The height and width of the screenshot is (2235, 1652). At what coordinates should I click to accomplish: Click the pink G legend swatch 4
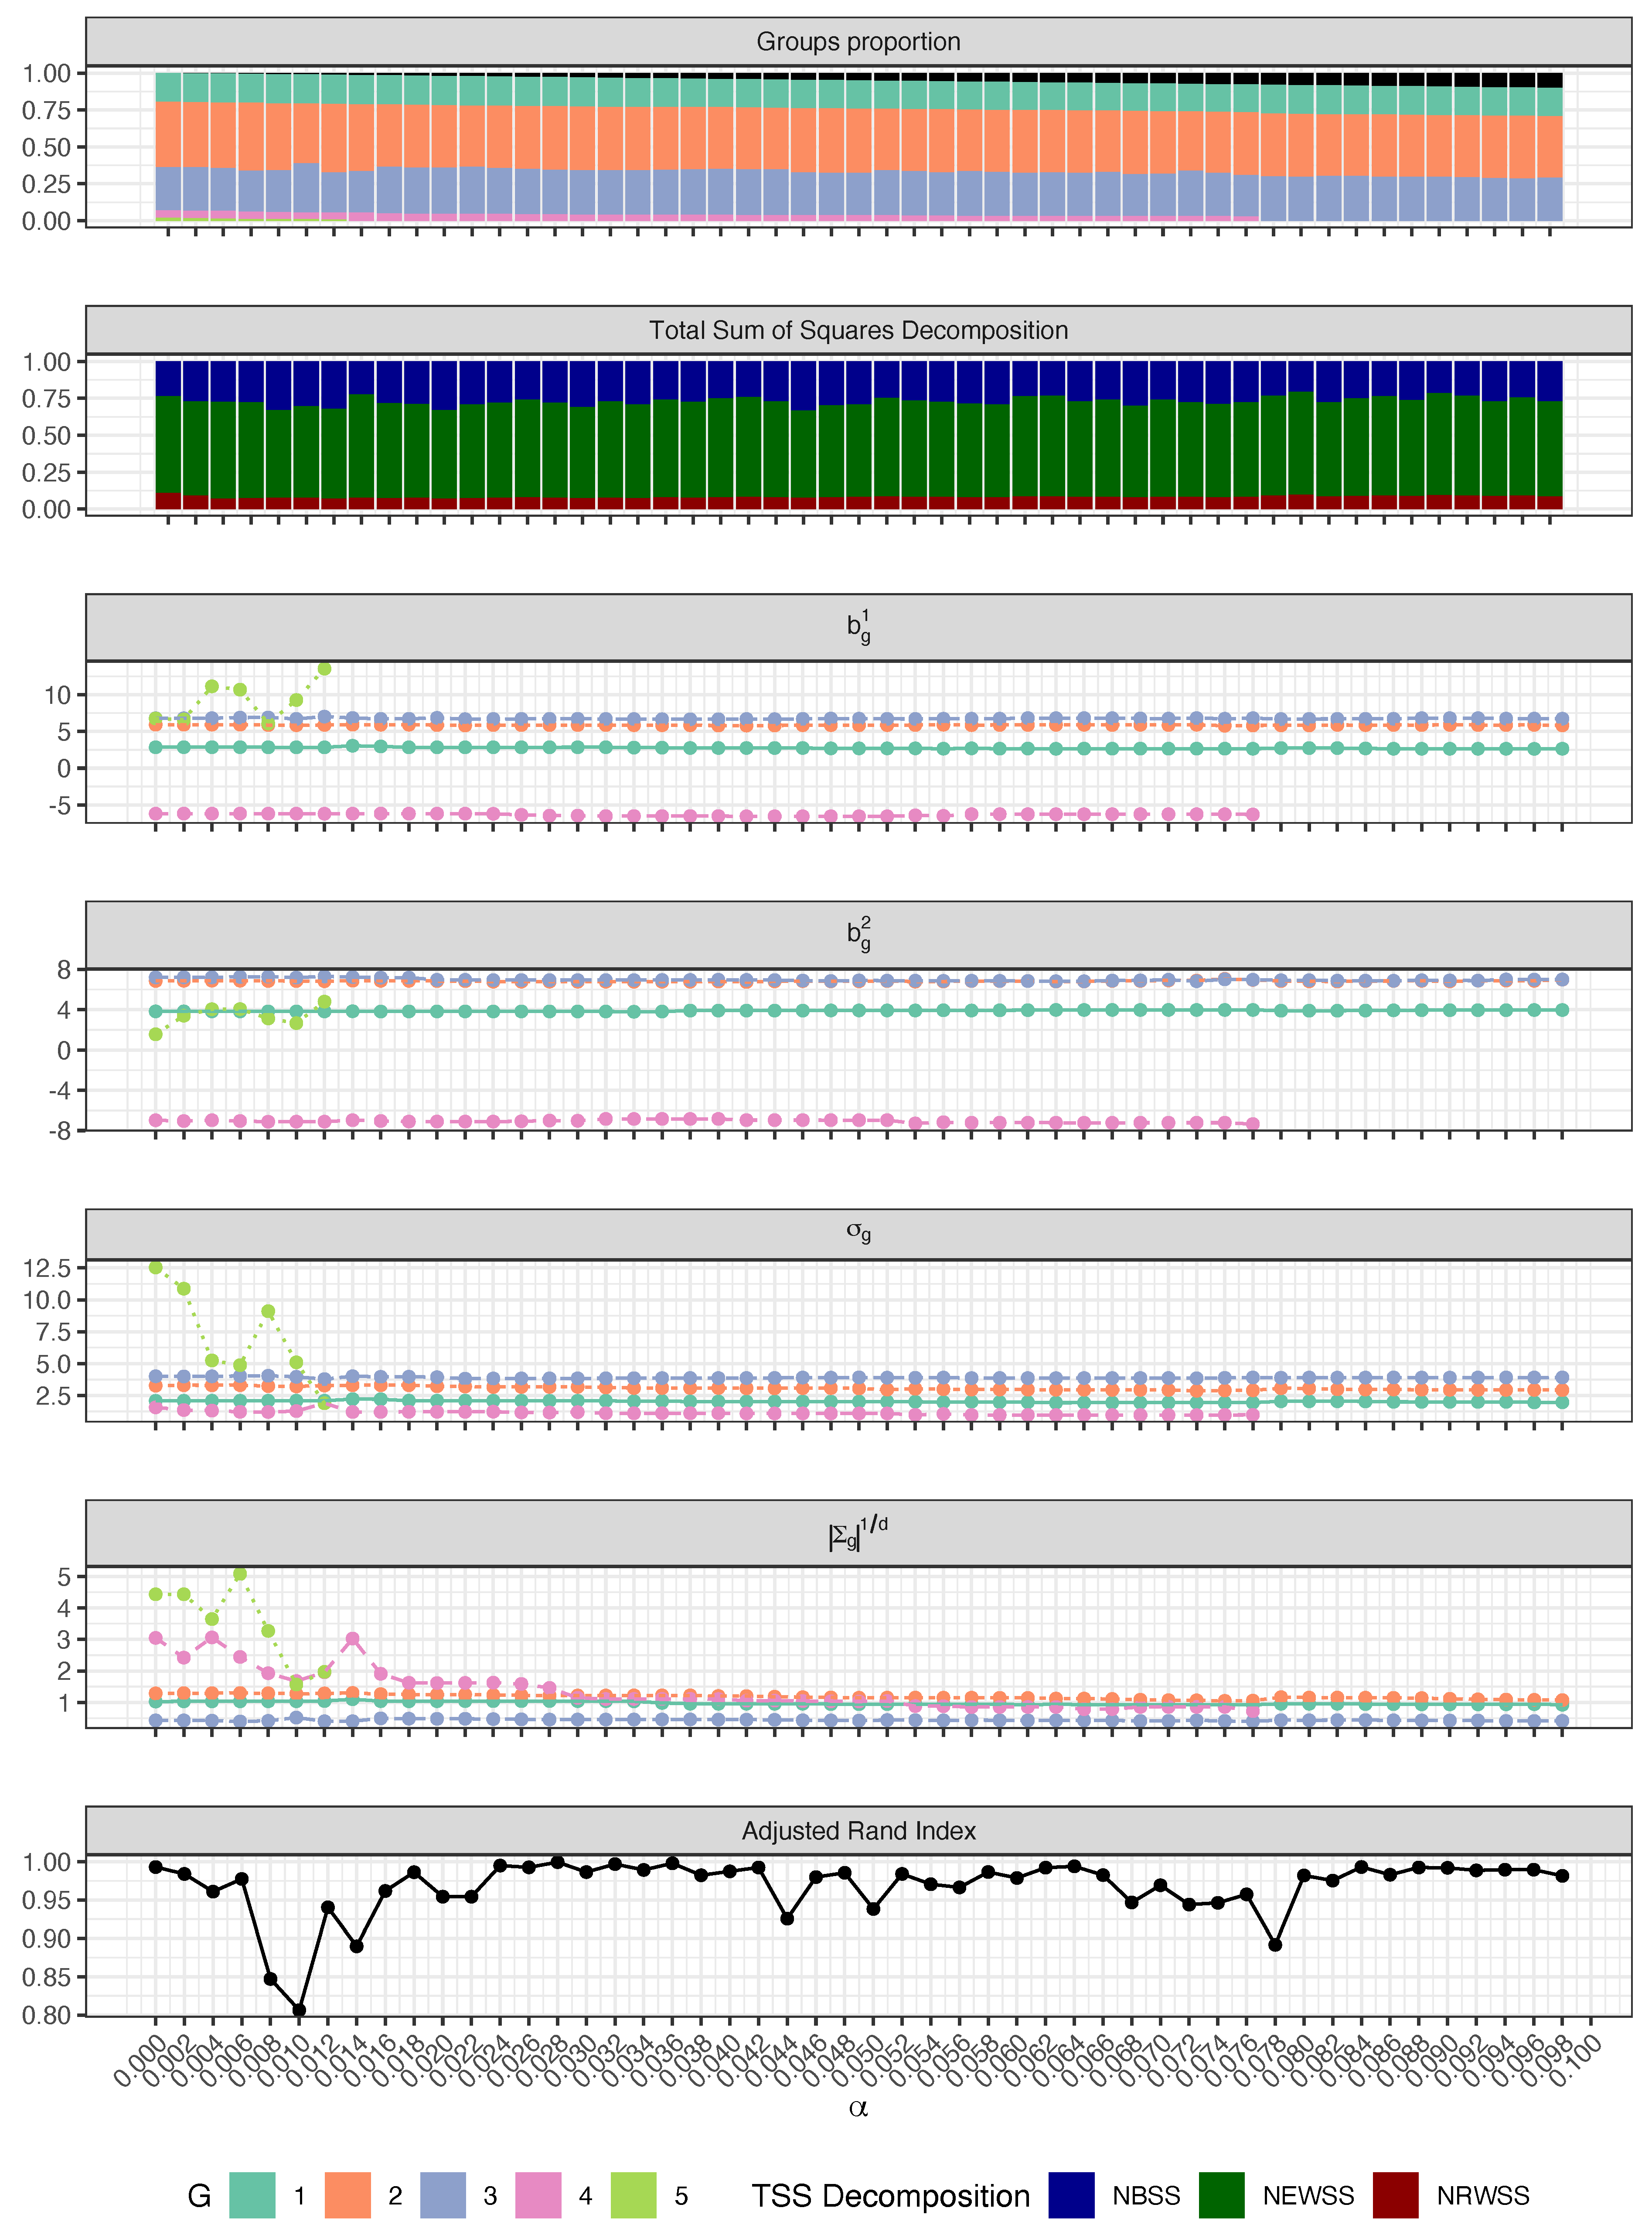(x=538, y=2195)
